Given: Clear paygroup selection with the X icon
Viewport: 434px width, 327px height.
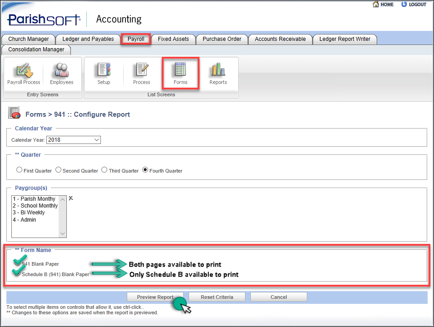Looking at the screenshot, I should click(71, 198).
